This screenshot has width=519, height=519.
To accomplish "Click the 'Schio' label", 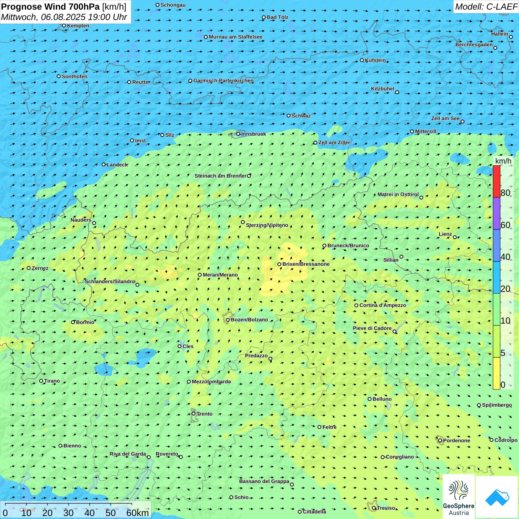I will click(x=241, y=497).
